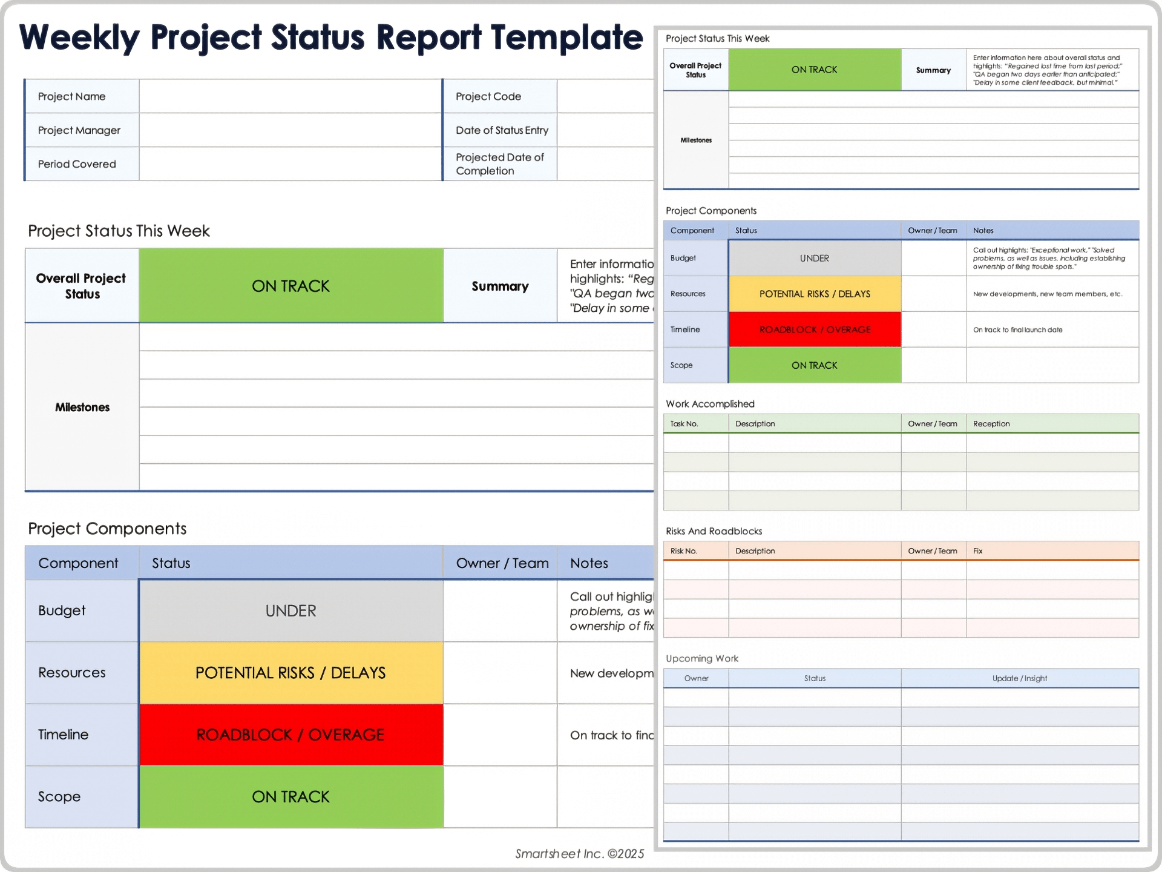Click the Date of Status Entry cell
The height and width of the screenshot is (872, 1162).
[605, 130]
